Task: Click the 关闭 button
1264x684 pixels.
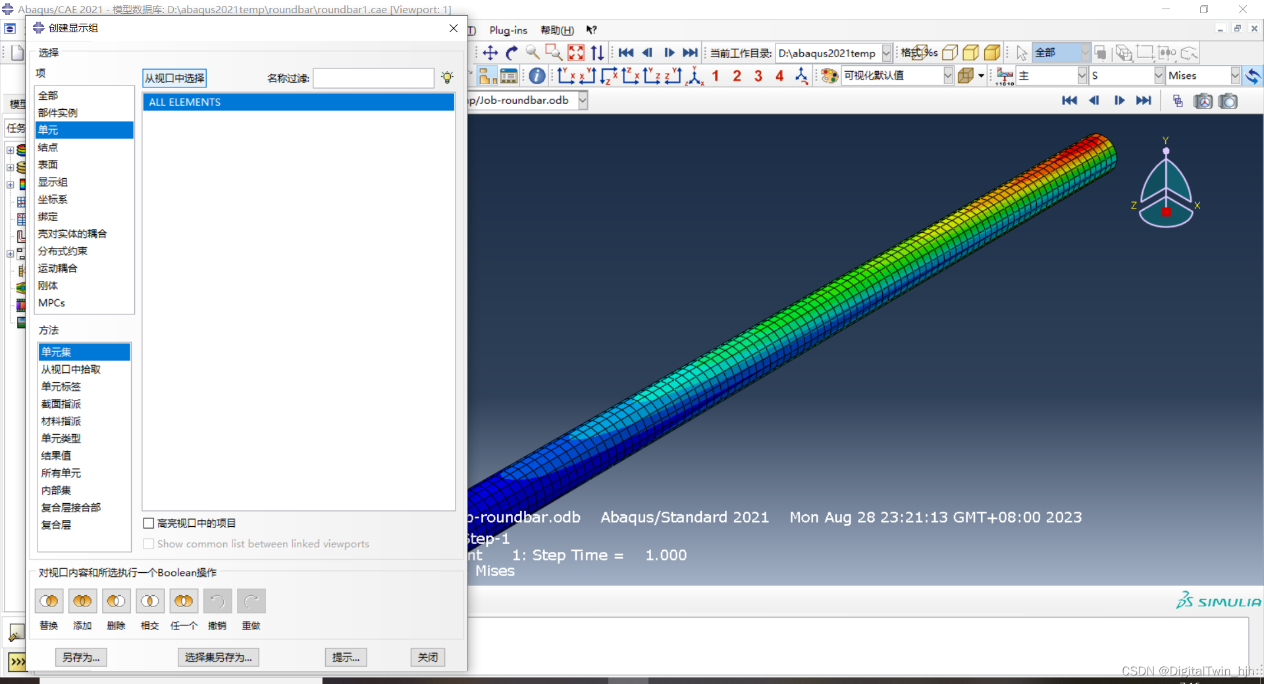Action: (428, 657)
